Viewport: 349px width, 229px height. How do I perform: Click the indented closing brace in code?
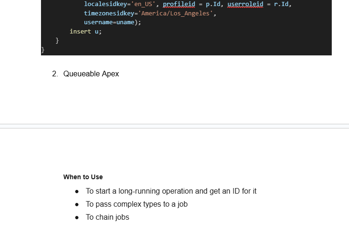click(57, 41)
